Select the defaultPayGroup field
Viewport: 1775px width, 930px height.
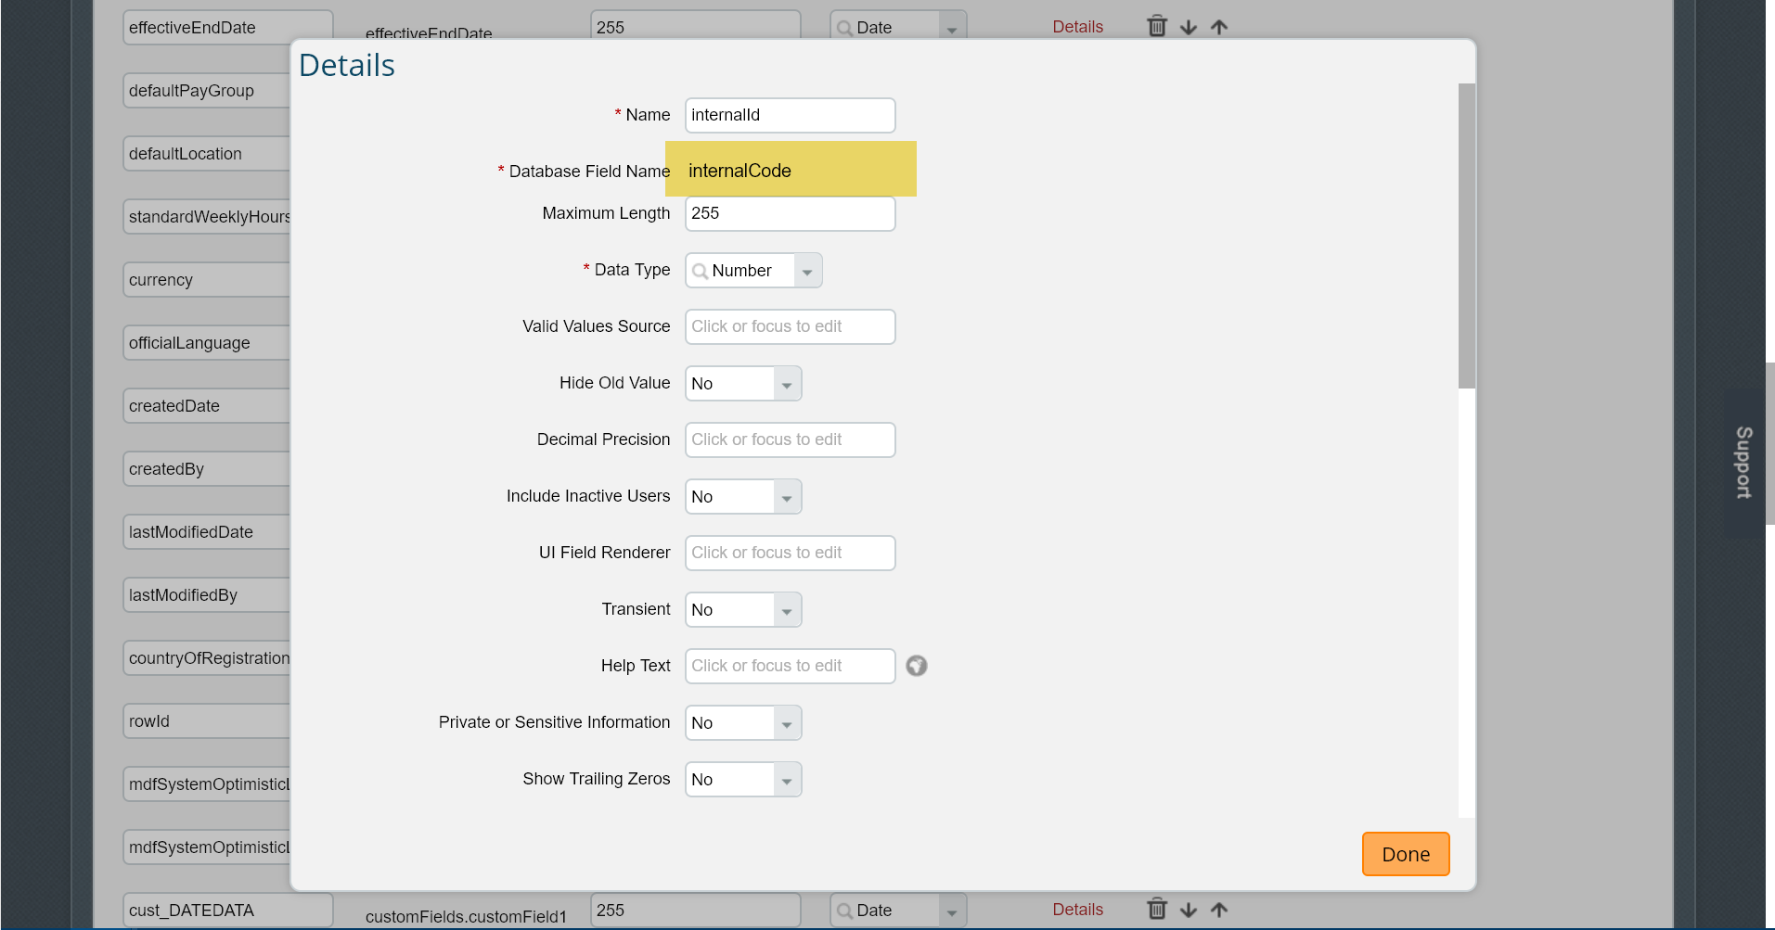pyautogui.click(x=207, y=91)
